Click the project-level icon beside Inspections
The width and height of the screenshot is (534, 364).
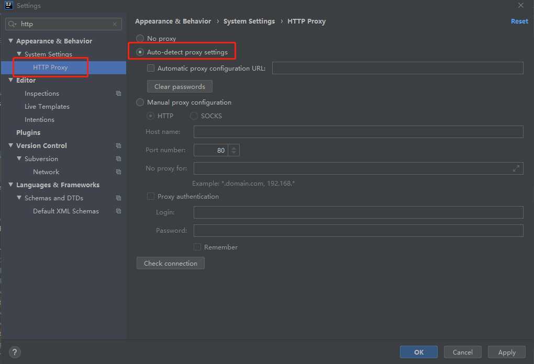[x=118, y=94]
